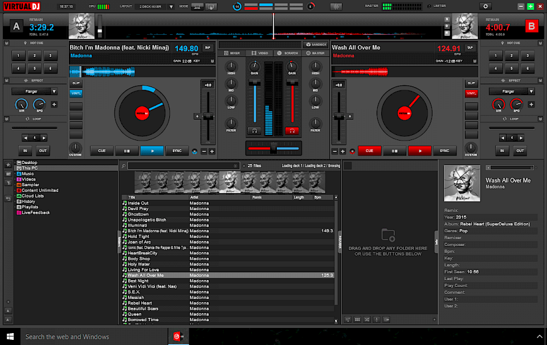Toggle deck A pitch range +0.0 button
Image resolution: width=547 pixels, height=345 pixels.
(208, 85)
